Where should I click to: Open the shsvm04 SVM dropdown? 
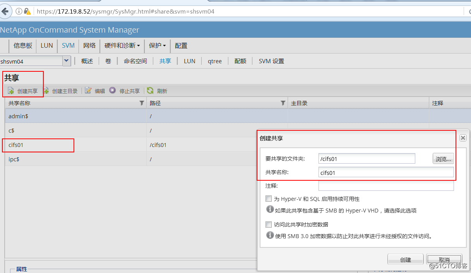click(x=67, y=61)
